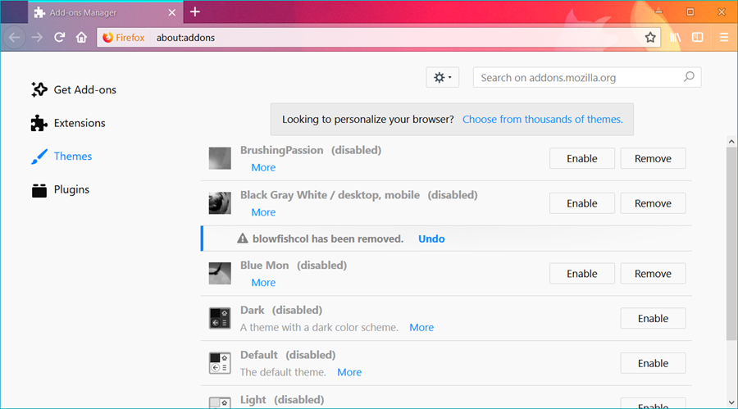Click the Firefox identity icon in address bar

click(x=107, y=37)
